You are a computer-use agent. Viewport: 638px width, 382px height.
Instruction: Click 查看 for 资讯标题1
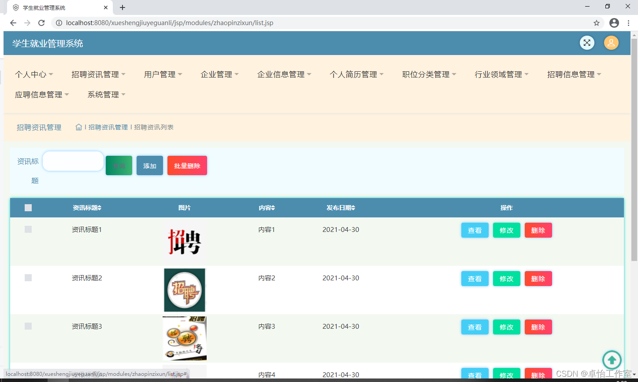tap(475, 230)
